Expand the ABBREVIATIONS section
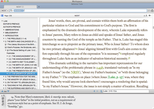The width and height of the screenshot is (154, 109). [x=4, y=30]
